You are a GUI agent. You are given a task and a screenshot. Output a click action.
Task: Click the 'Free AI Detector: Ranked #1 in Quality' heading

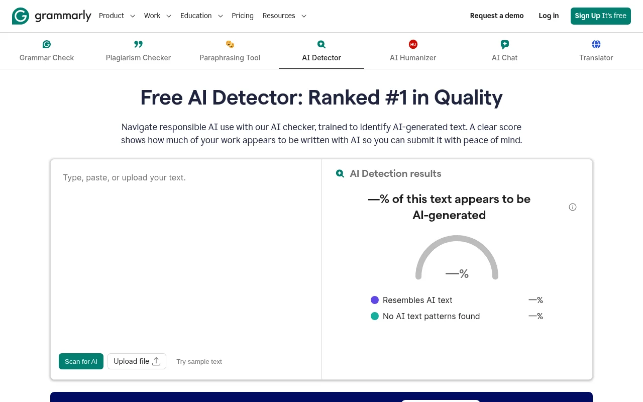(321, 97)
